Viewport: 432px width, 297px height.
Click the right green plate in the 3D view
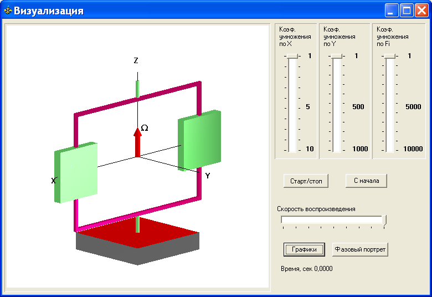[x=199, y=140]
